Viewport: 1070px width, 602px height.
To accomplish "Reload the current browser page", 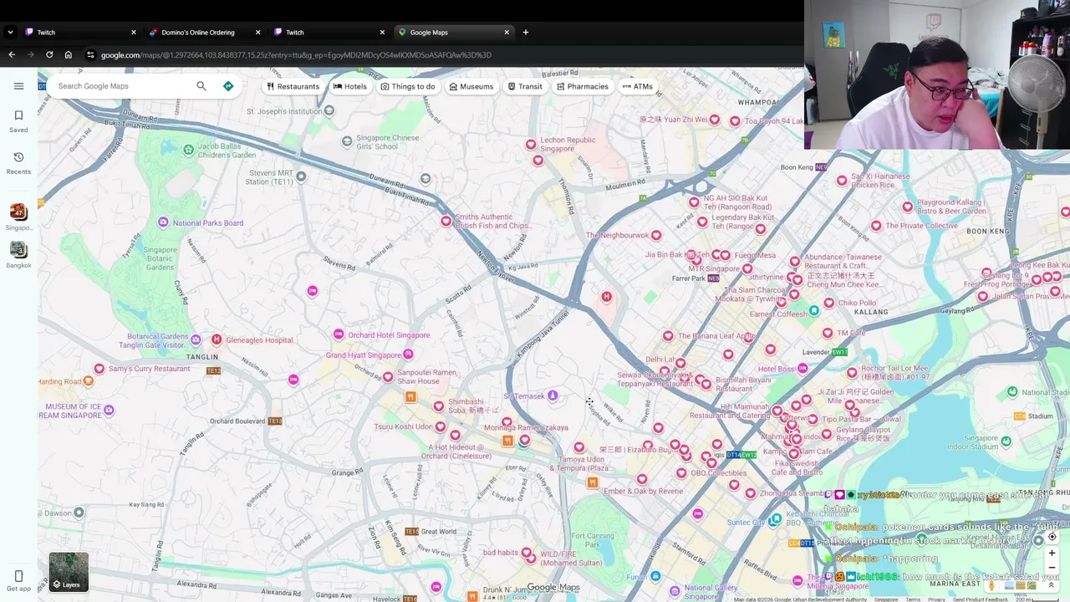I will [49, 55].
